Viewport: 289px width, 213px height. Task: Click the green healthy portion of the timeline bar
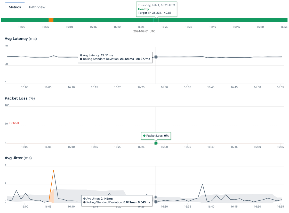point(103,19)
